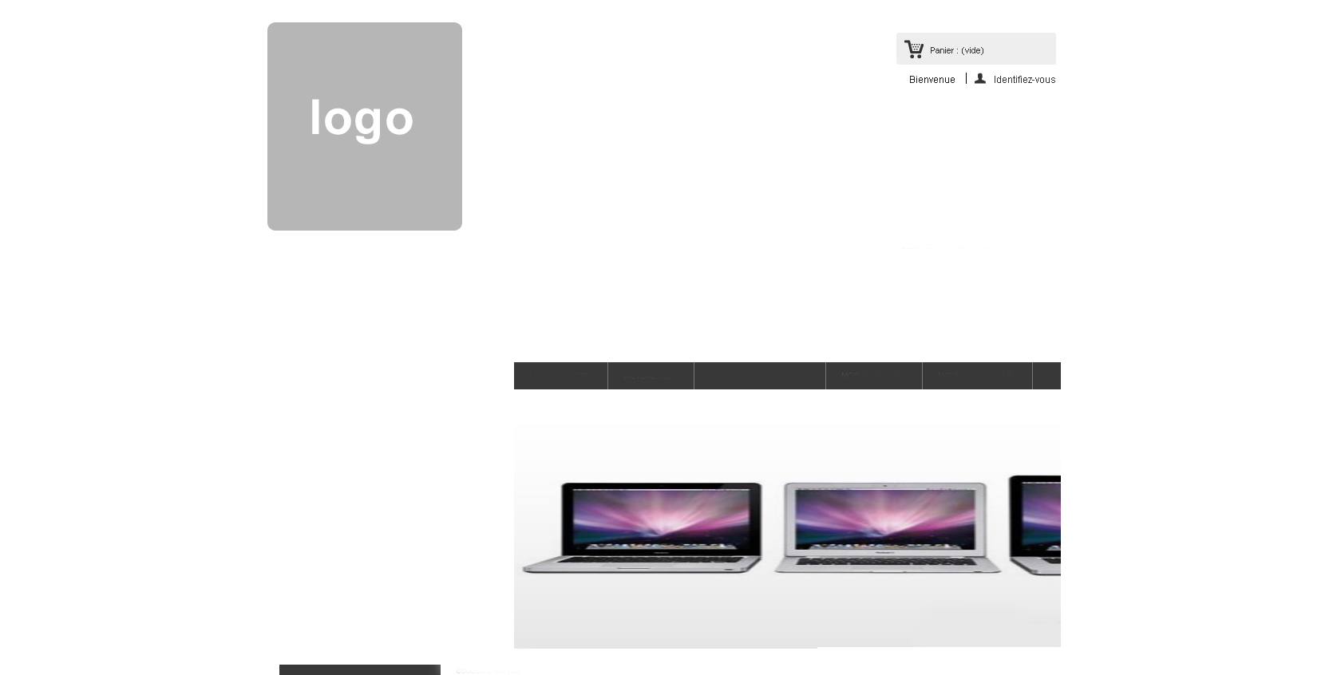
Task: Click the faint breadcrumb text below banner
Action: 487,671
